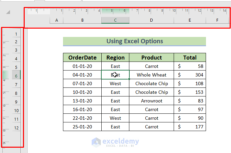The image size is (231, 153).
Task: Click the Whole Wheat product cell
Action: click(151, 75)
